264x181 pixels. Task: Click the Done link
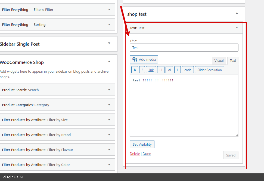[x=147, y=154]
